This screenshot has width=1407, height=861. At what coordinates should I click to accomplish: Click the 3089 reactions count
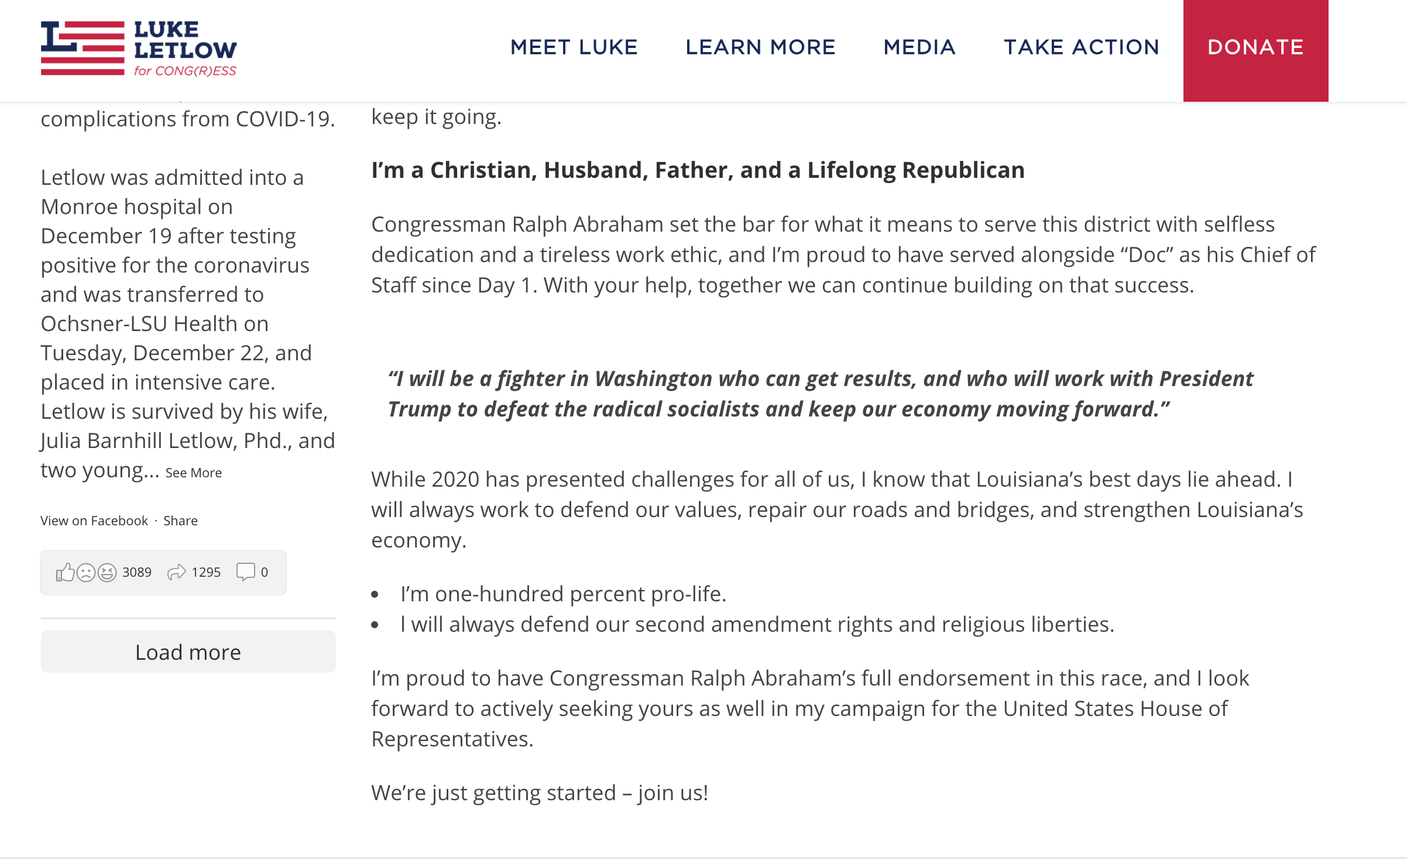[137, 572]
